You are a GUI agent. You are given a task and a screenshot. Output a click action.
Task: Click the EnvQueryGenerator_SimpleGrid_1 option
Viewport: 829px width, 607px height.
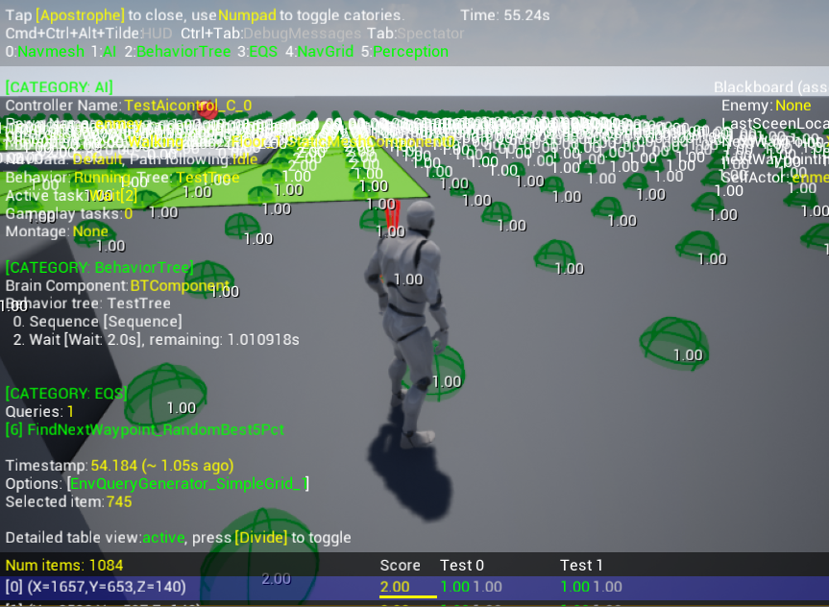coord(188,483)
